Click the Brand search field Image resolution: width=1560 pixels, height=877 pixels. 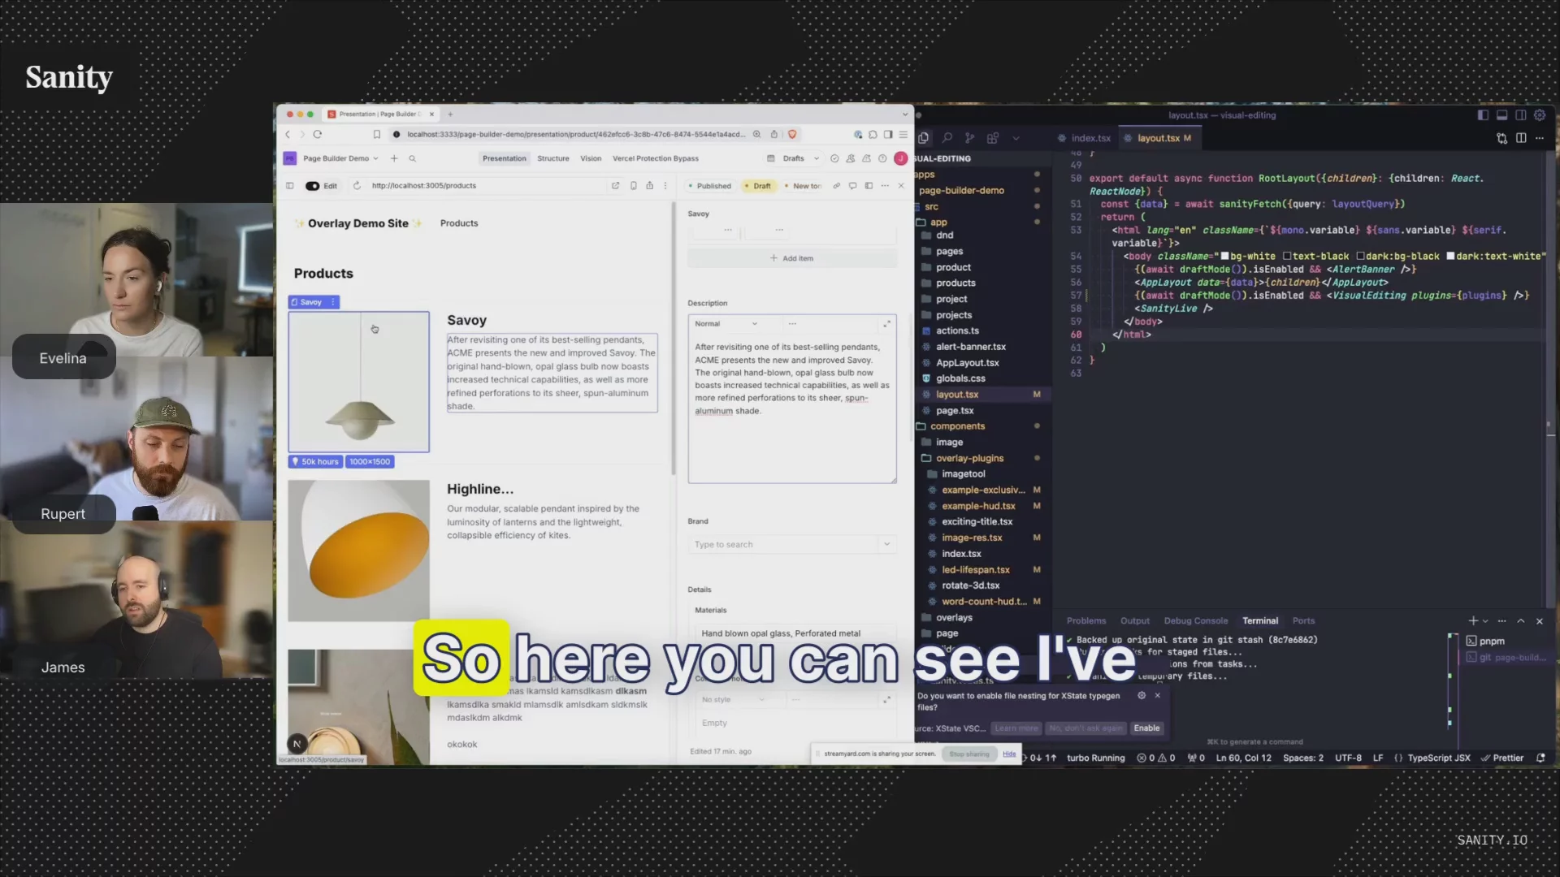784,545
